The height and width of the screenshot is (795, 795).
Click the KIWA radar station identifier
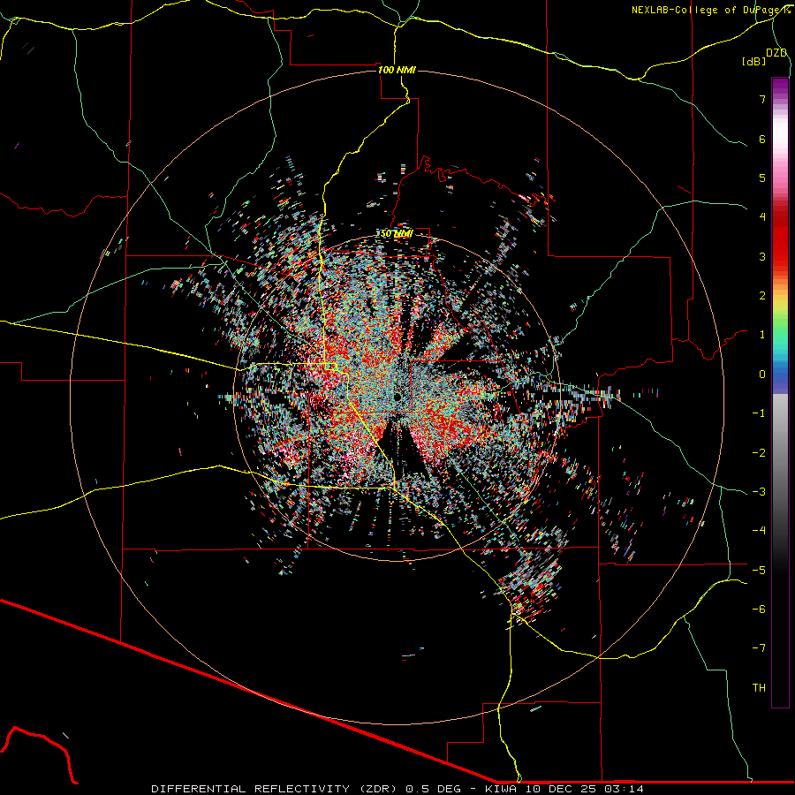pyautogui.click(x=502, y=789)
